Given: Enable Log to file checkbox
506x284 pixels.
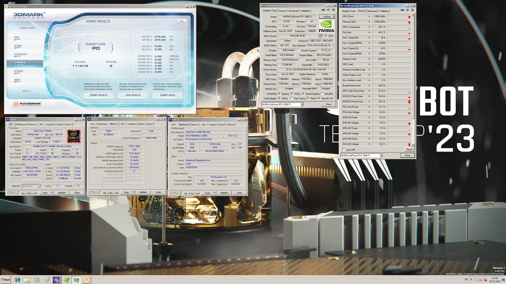Looking at the screenshot, I should click(x=344, y=150).
